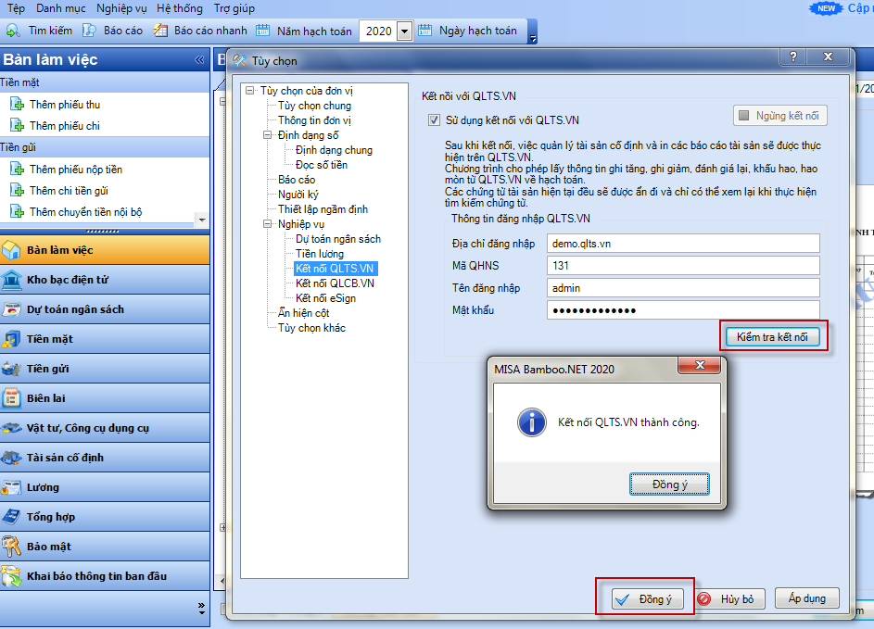Click the Hủy bỏ button
Viewport: 874px width, 629px height.
pyautogui.click(x=729, y=599)
